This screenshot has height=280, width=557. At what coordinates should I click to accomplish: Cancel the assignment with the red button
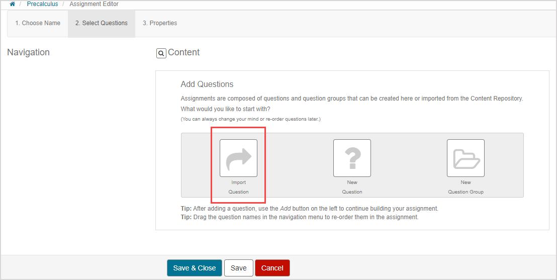(272, 268)
